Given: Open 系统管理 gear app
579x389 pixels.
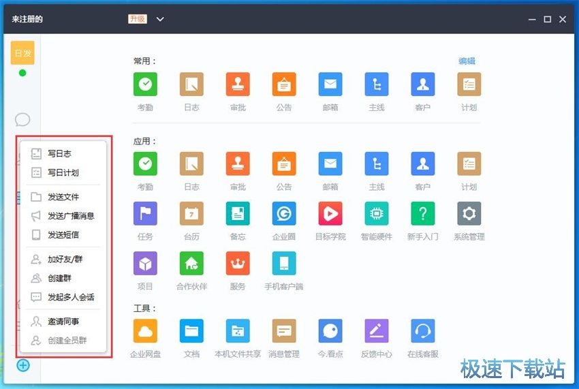Looking at the screenshot, I should tap(469, 213).
